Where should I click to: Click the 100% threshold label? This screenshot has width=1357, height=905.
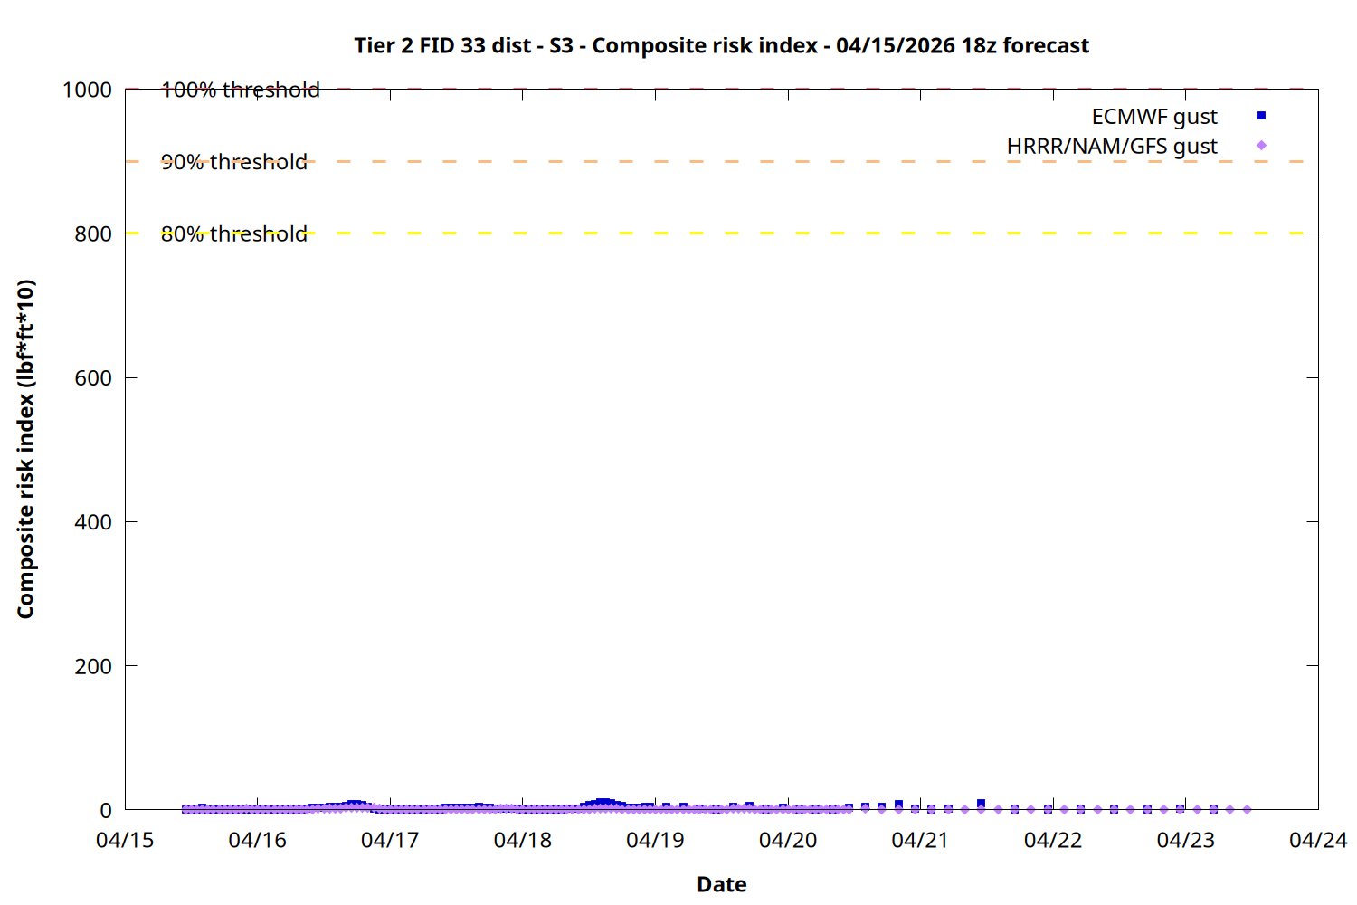[x=241, y=90]
